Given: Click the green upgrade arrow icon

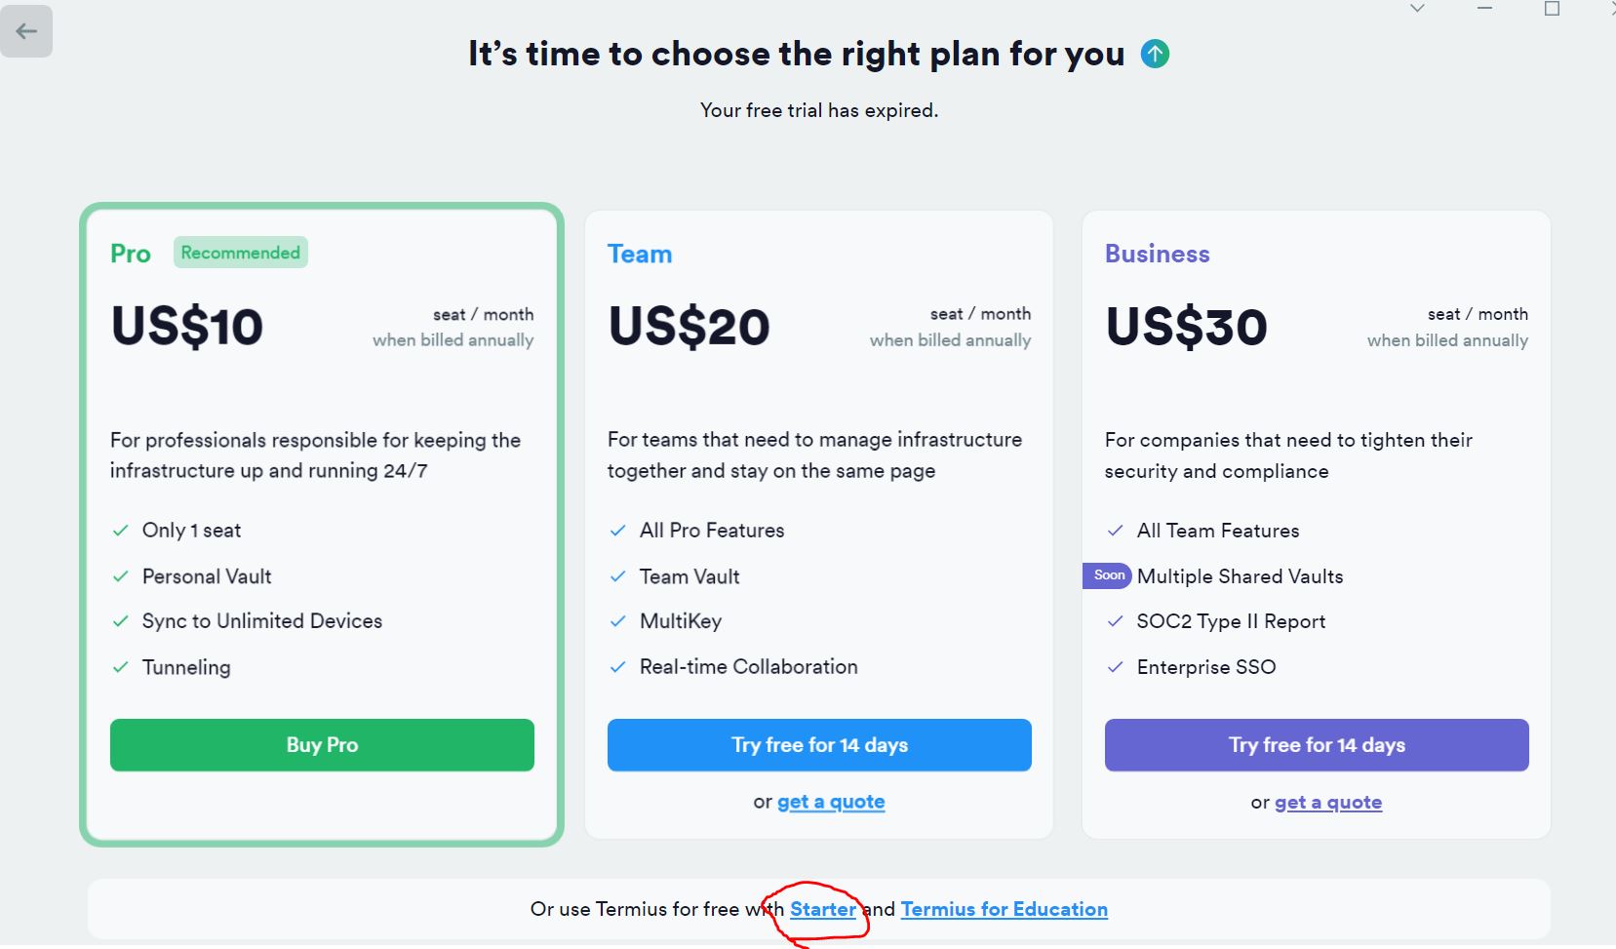Looking at the screenshot, I should [1155, 54].
